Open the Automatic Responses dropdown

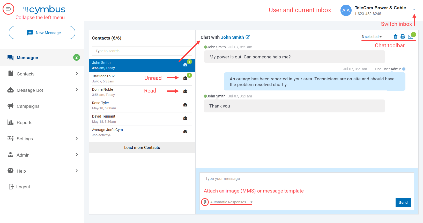[231, 202]
